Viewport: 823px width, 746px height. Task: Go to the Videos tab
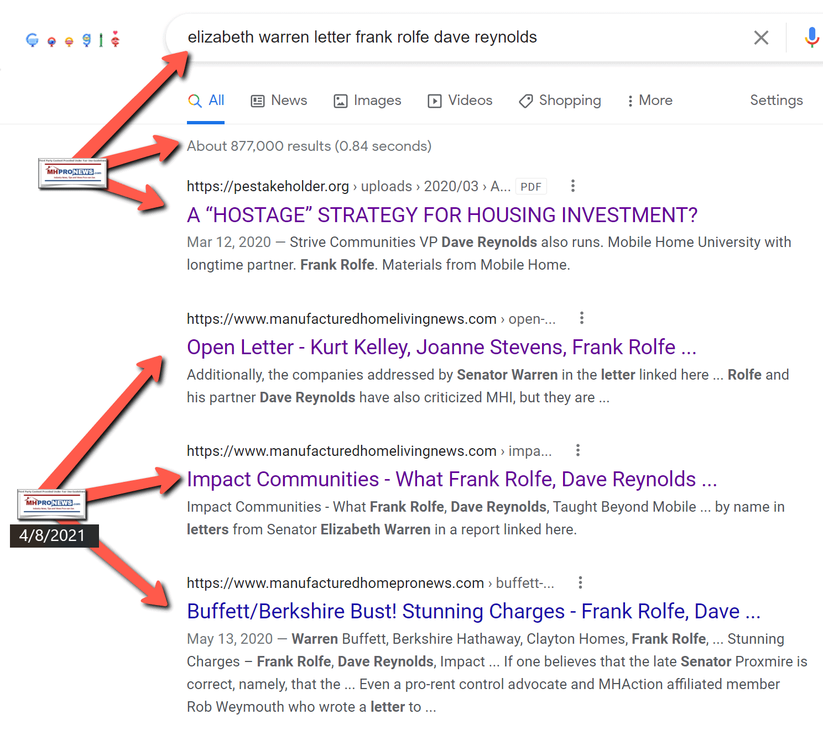click(x=460, y=101)
